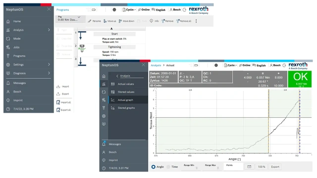Select Programs in the Programs window sidebar
Viewport: 317px width, 178px height.
19,56
